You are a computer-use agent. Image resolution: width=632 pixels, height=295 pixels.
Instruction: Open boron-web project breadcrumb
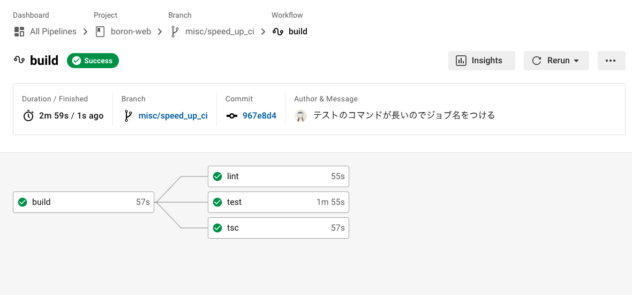pyautogui.click(x=131, y=32)
